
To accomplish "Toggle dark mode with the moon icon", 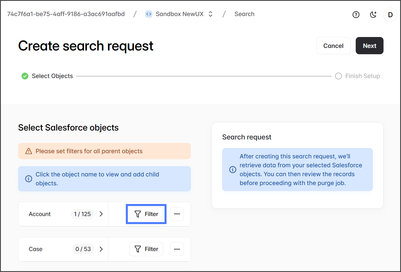I will click(x=373, y=15).
